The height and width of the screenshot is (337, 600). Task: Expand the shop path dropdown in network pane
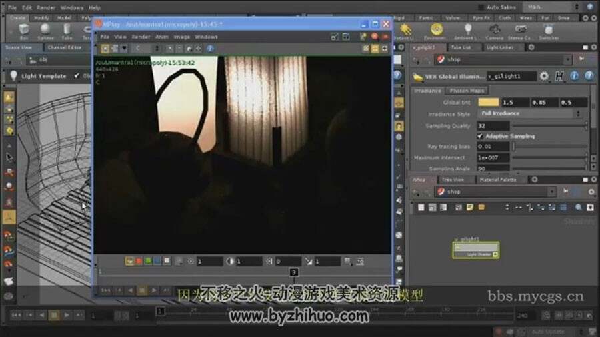coord(552,191)
